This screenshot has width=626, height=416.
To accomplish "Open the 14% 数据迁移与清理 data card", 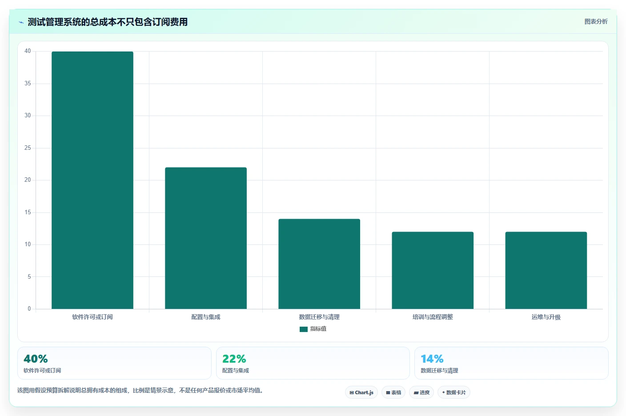I will [511, 363].
